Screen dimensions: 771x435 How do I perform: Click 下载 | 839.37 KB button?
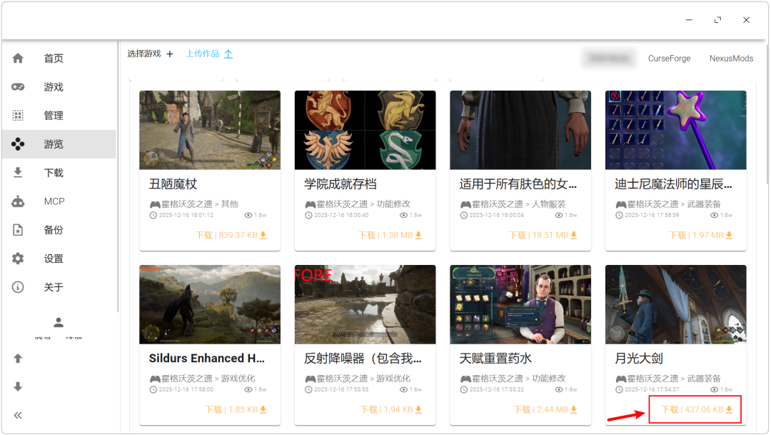(231, 235)
